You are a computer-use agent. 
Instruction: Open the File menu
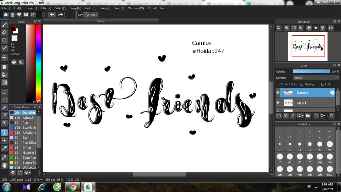(x=6, y=8)
